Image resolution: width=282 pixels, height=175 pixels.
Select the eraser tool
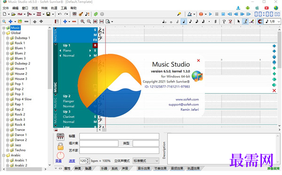[252, 22]
